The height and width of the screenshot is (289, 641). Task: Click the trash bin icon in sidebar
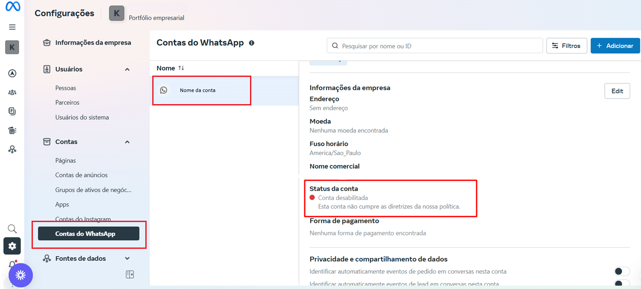pos(12,130)
